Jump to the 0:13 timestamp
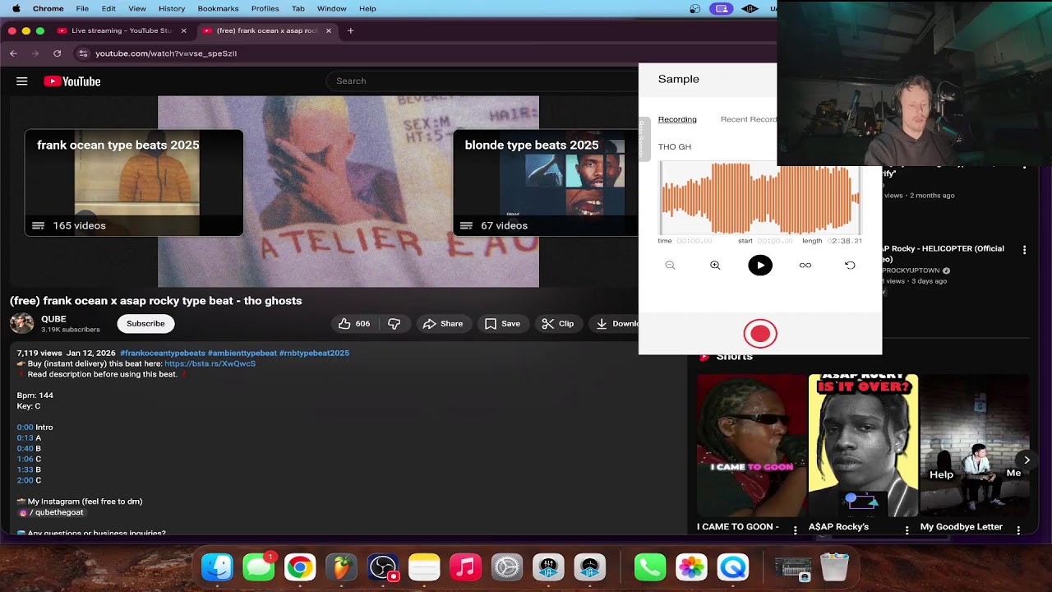The image size is (1052, 592). click(25, 438)
